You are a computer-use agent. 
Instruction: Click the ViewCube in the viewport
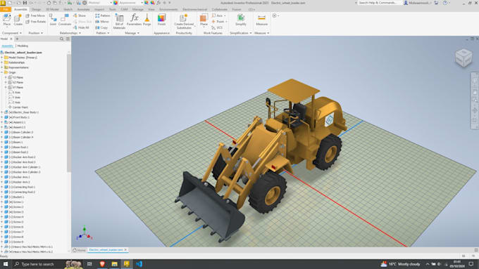[x=464, y=58]
